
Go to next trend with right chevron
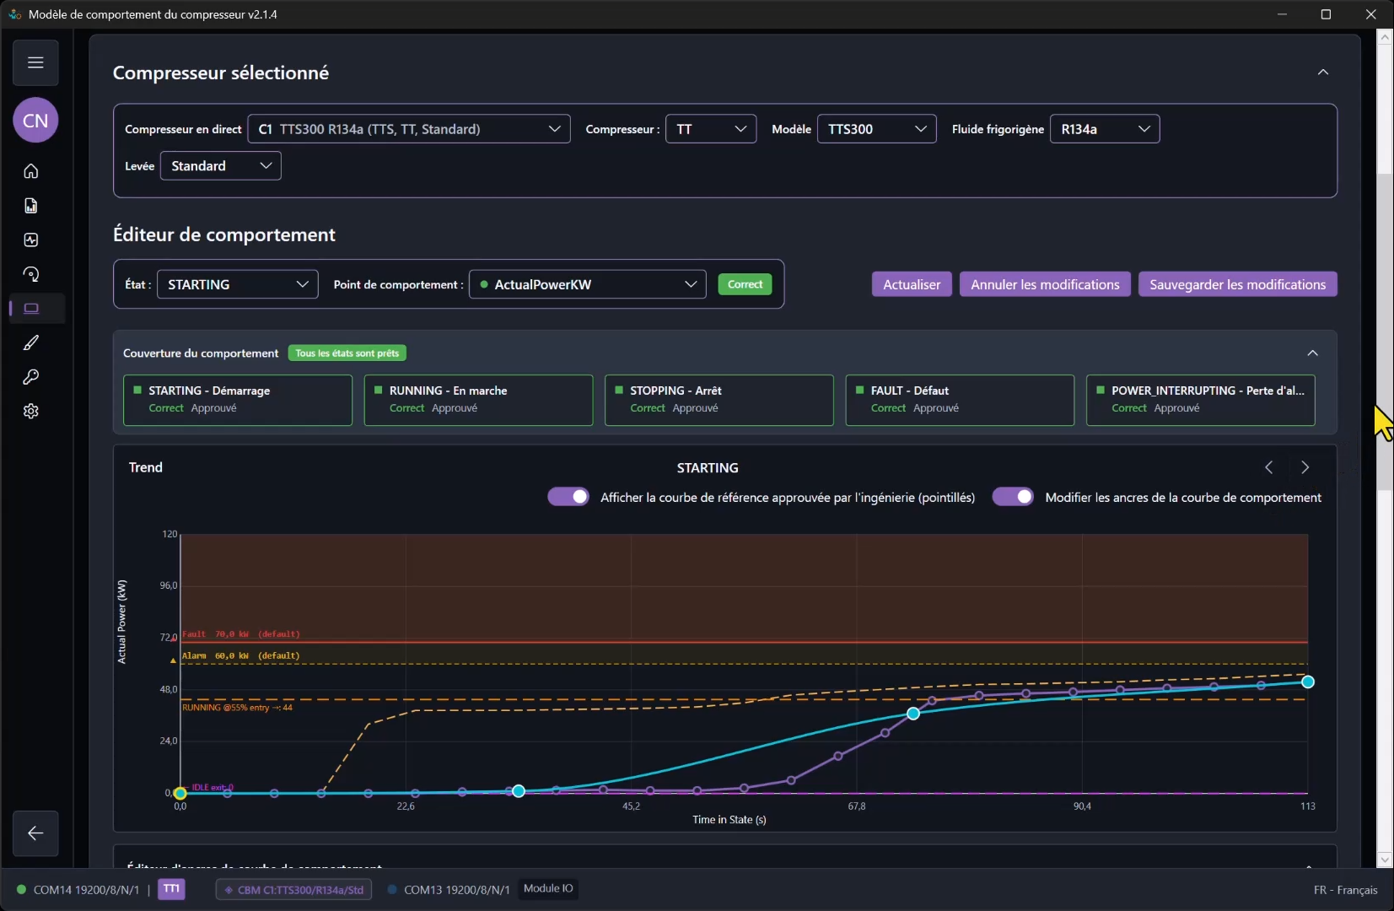coord(1305,467)
